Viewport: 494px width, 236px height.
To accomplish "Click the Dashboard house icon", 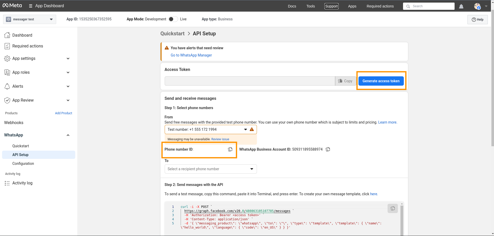I will coord(7,35).
